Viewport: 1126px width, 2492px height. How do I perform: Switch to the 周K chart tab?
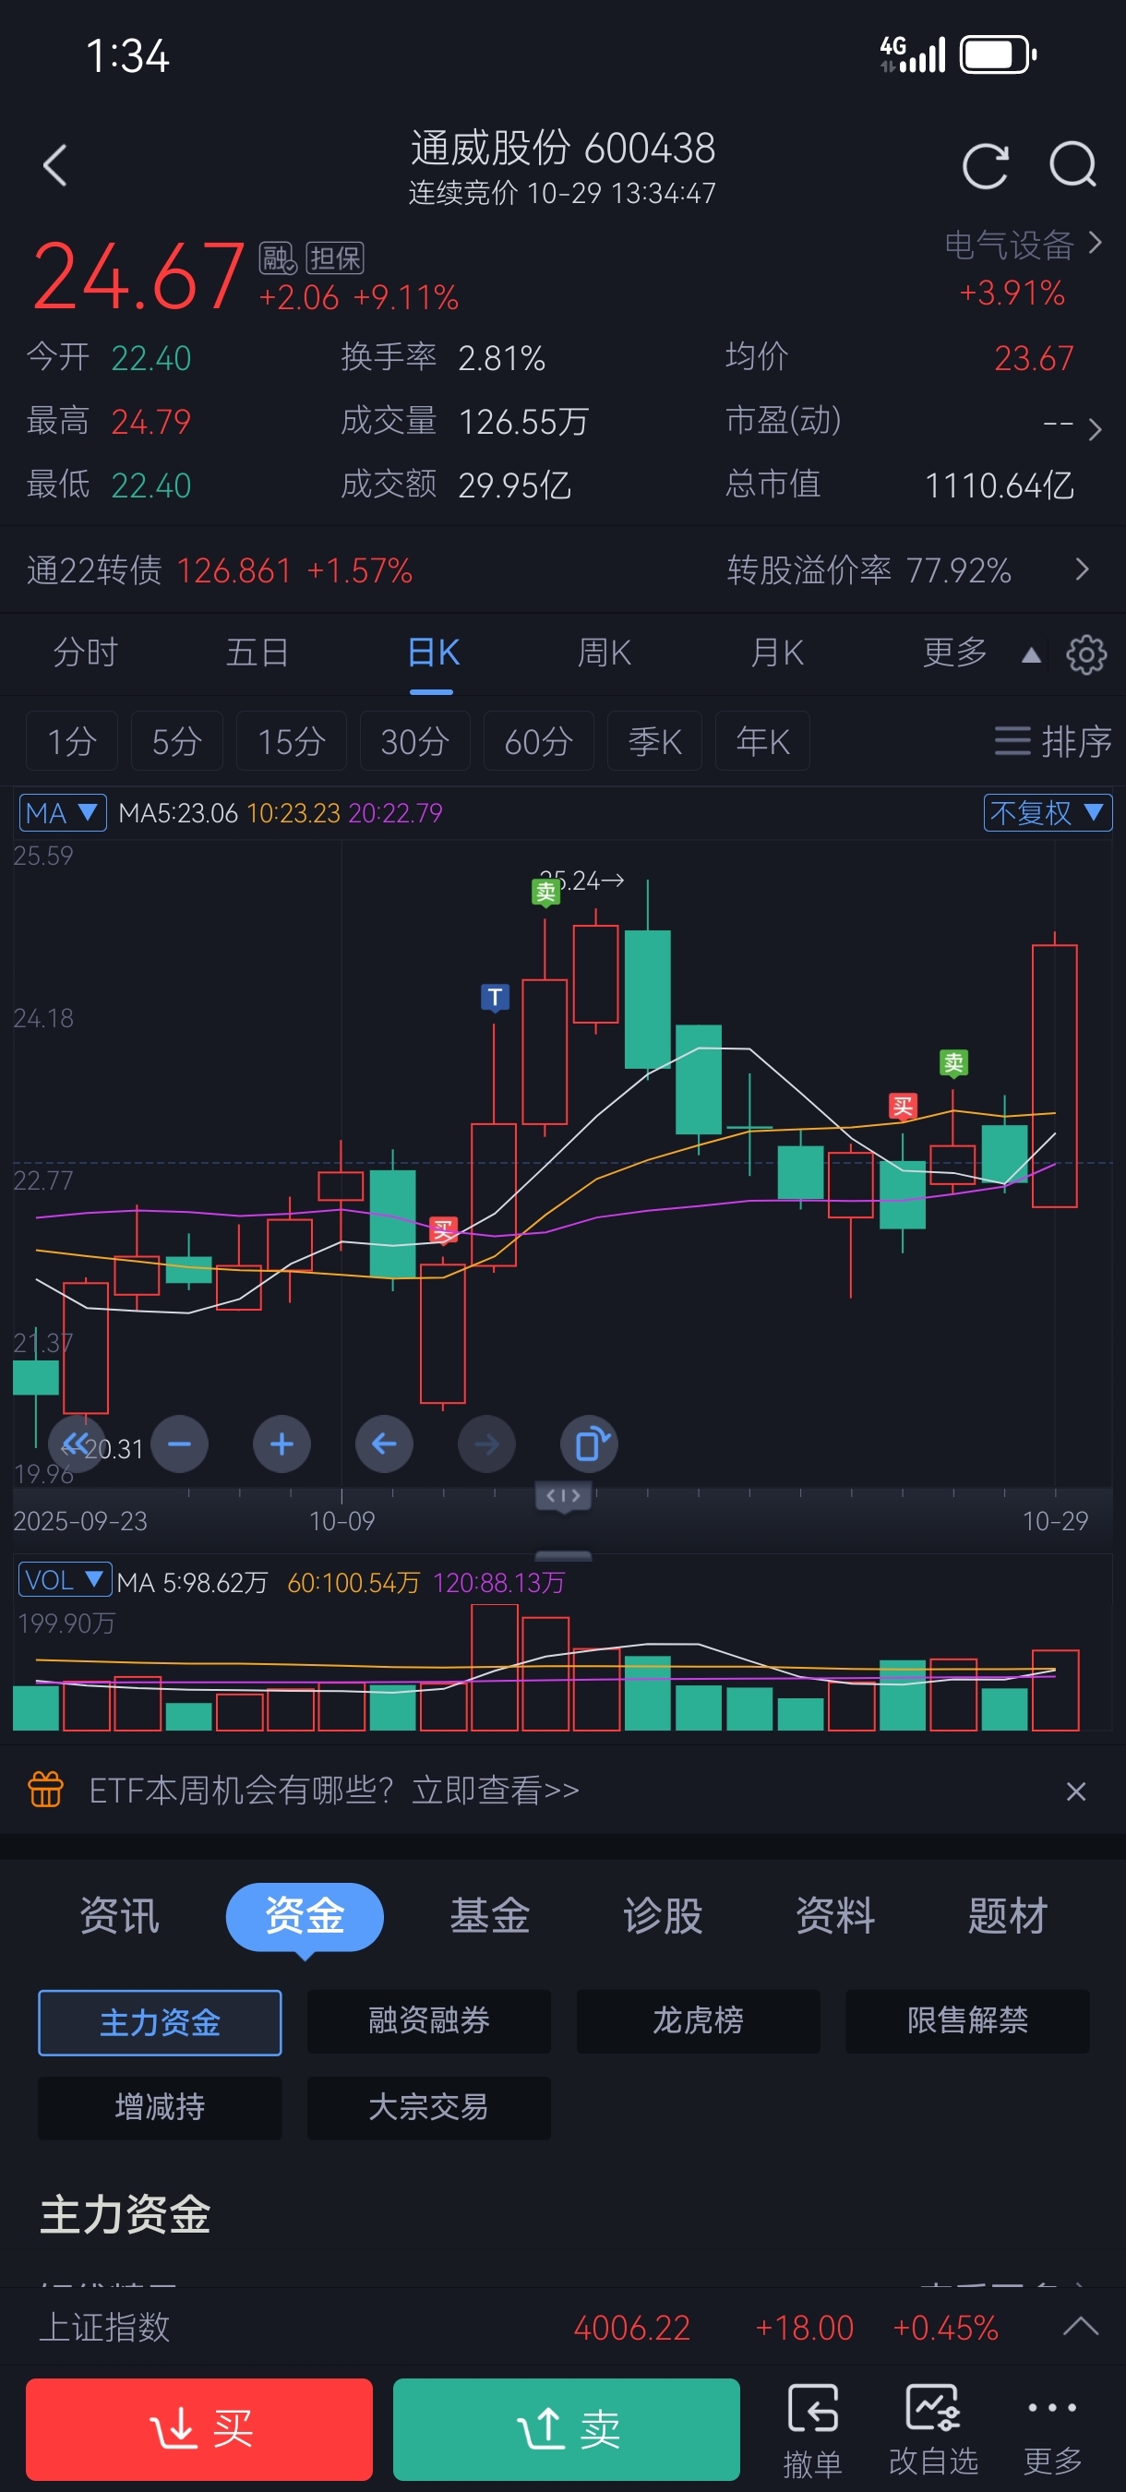[x=604, y=653]
